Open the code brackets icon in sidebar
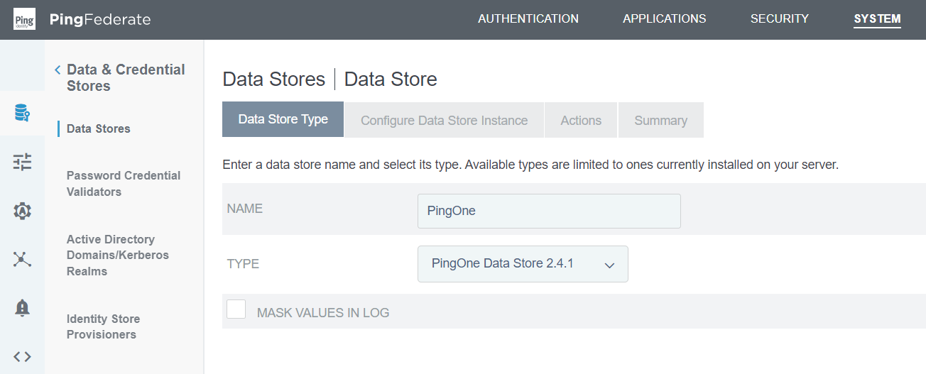 (22, 356)
